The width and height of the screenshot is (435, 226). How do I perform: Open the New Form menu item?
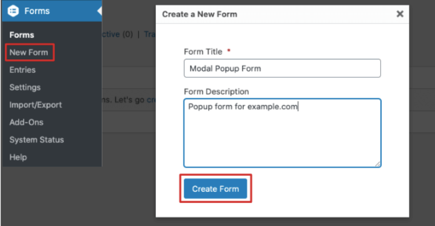coord(29,52)
